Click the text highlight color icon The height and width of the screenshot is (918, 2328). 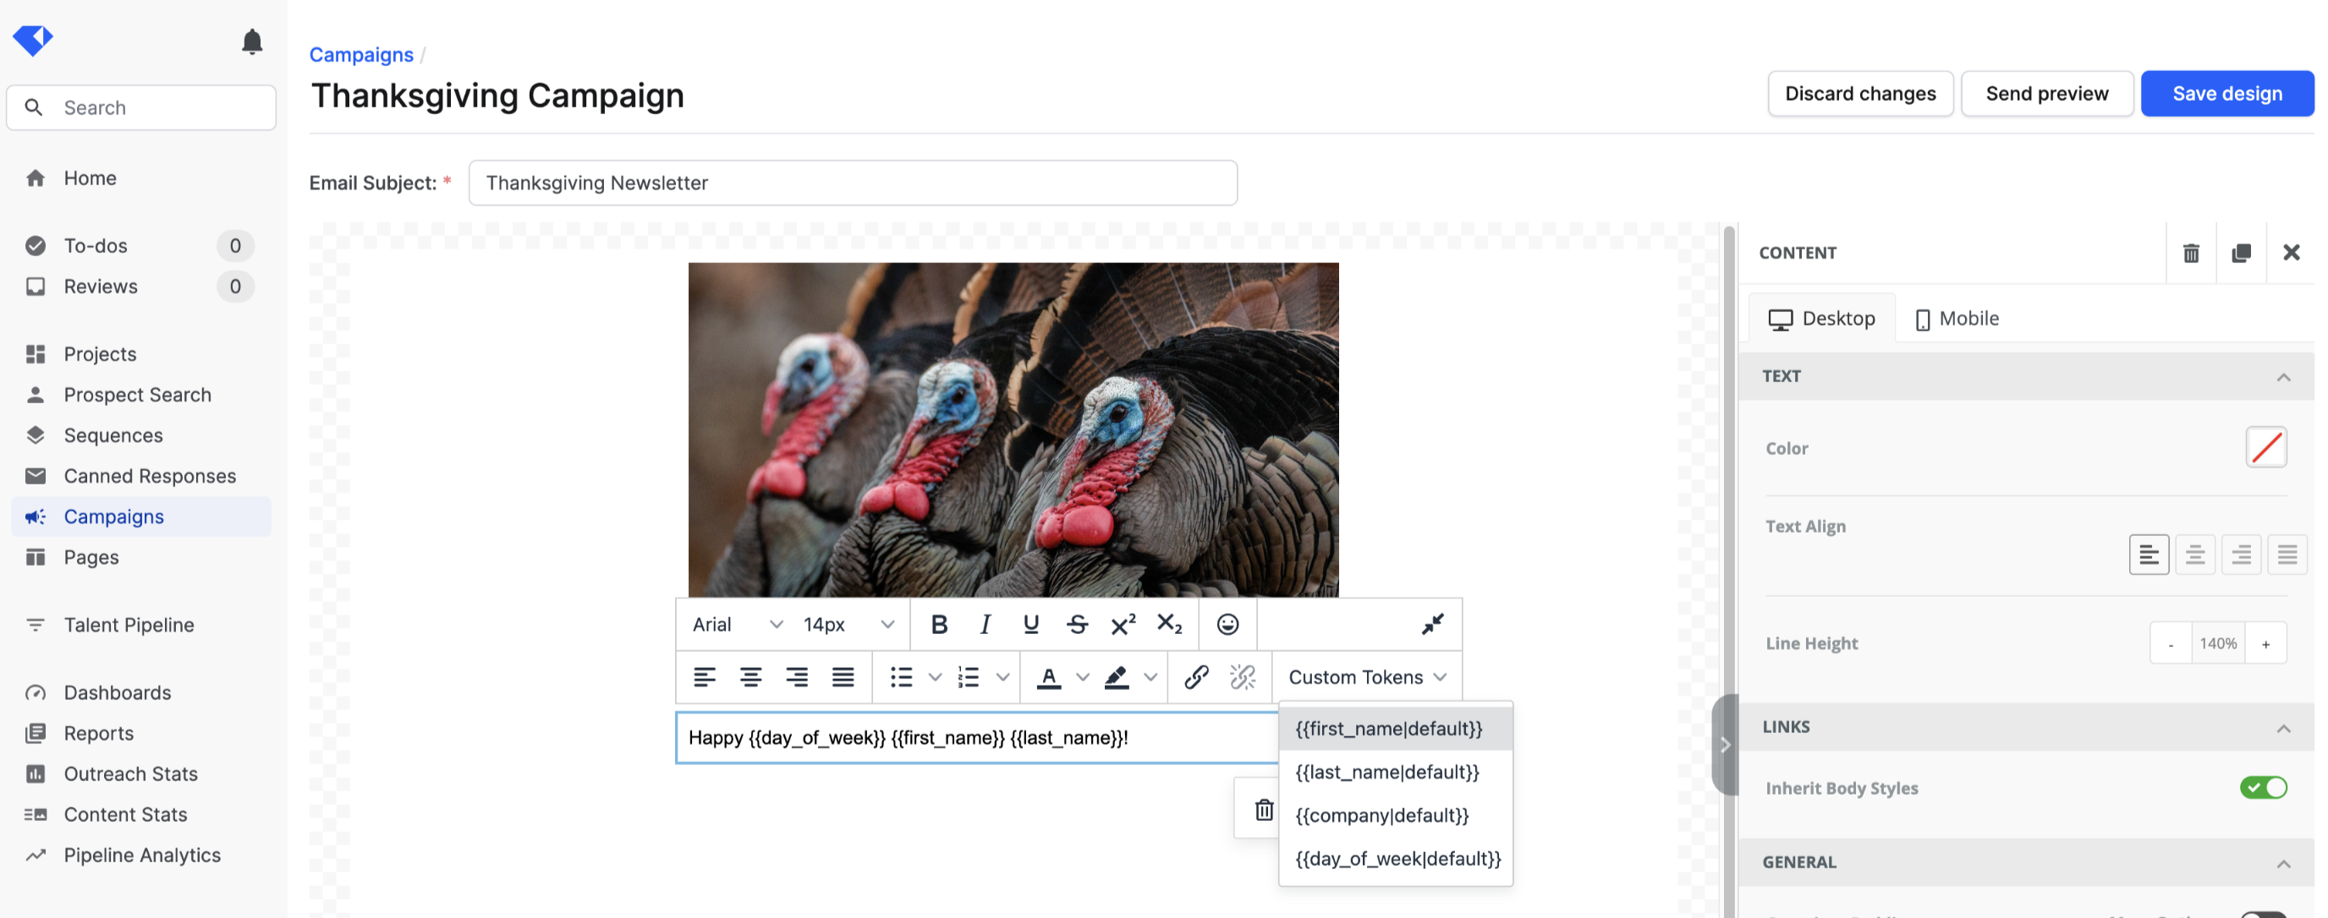pyautogui.click(x=1116, y=677)
